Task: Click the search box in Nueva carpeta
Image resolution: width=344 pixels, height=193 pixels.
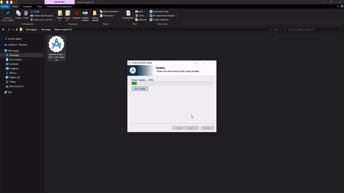Action: pyautogui.click(x=311, y=29)
